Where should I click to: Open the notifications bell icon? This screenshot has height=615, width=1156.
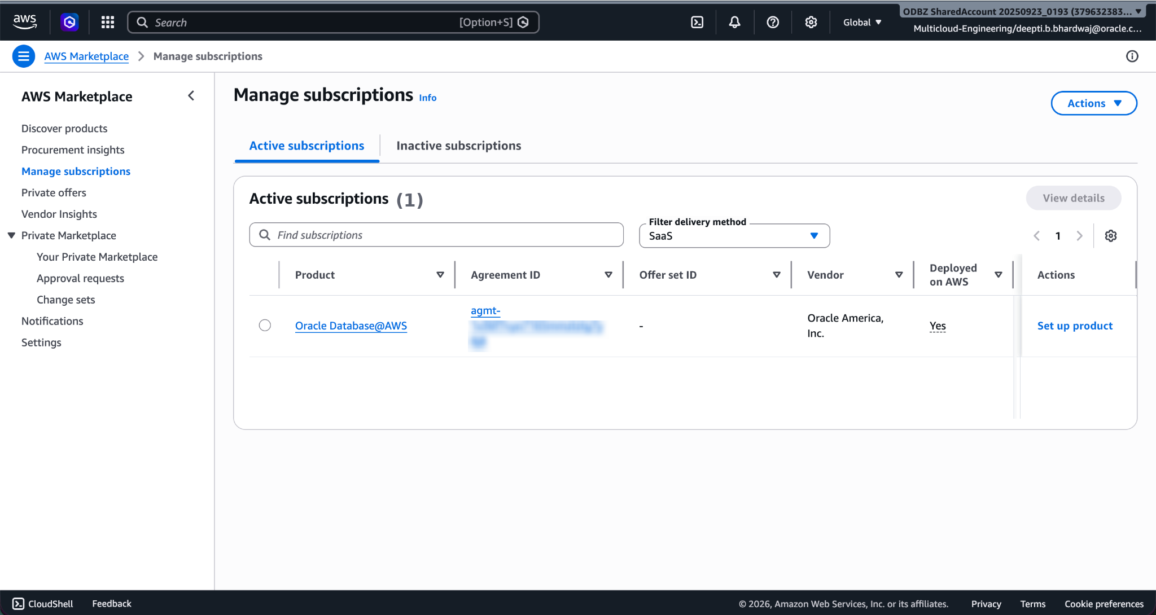coord(734,22)
